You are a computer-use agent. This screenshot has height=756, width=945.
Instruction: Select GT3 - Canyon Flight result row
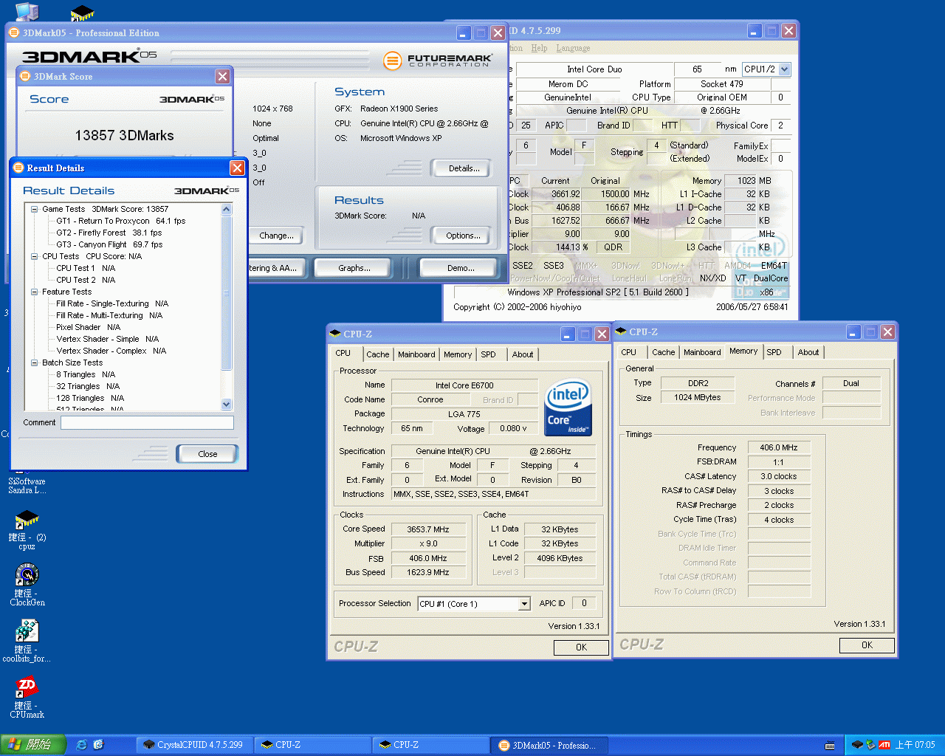click(x=109, y=244)
